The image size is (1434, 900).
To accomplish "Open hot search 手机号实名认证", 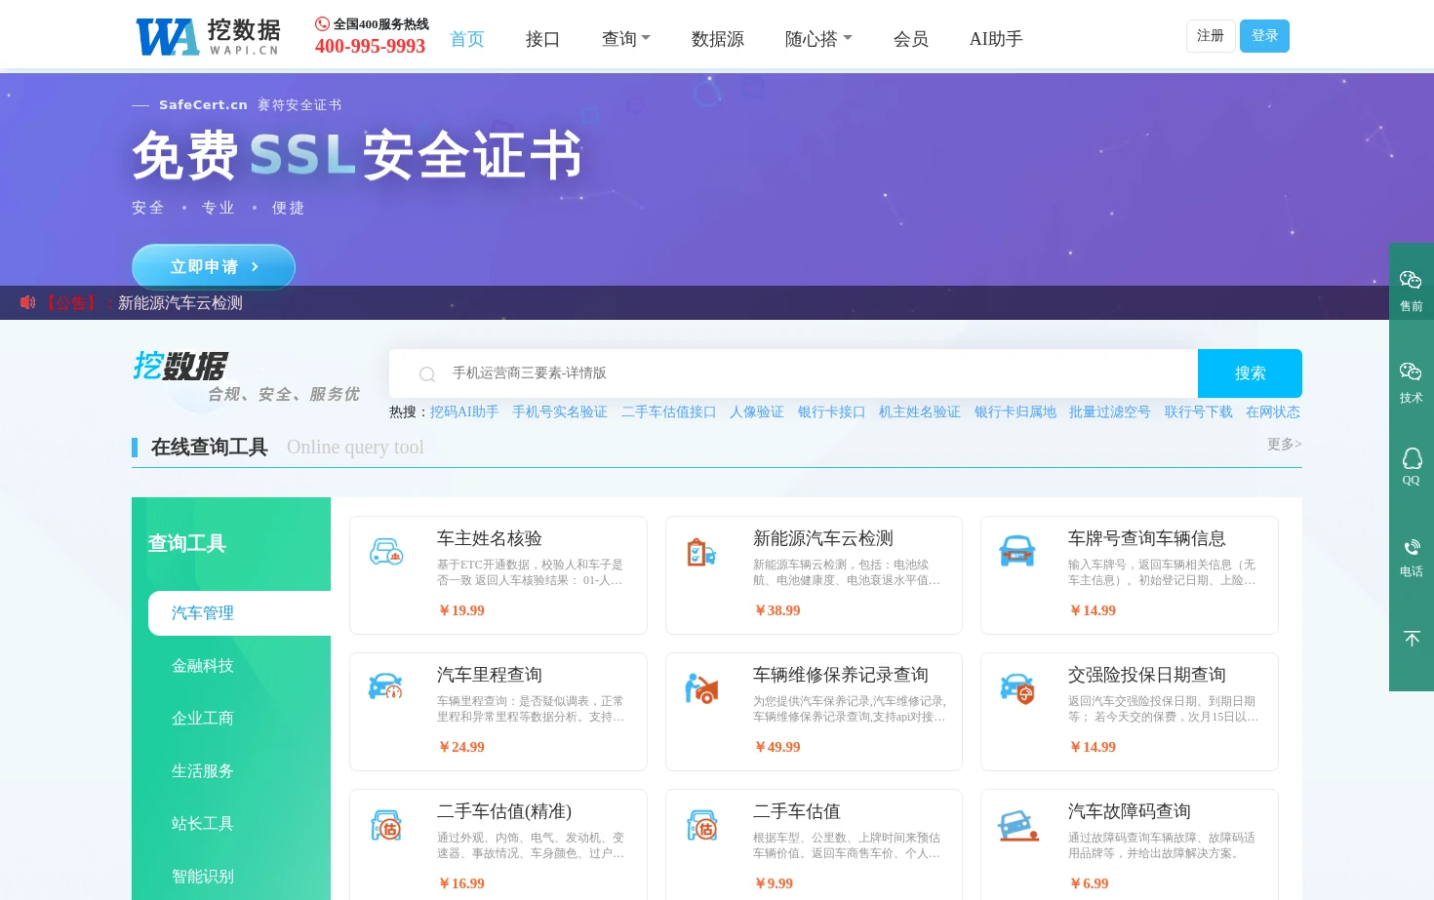I will 560,412.
